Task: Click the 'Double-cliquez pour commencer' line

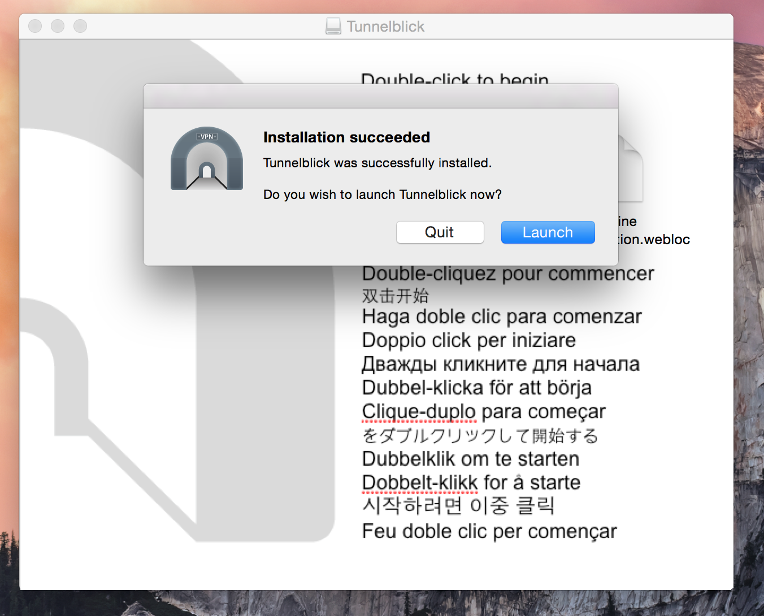Action: pos(507,274)
